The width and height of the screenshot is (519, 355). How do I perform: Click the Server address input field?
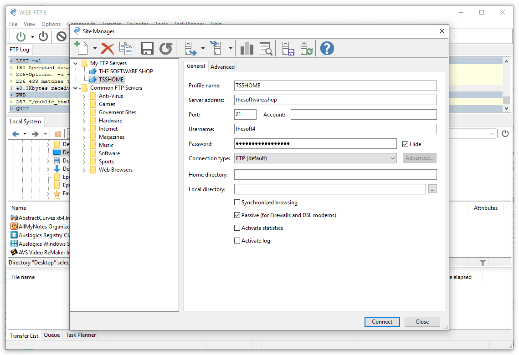click(x=335, y=100)
